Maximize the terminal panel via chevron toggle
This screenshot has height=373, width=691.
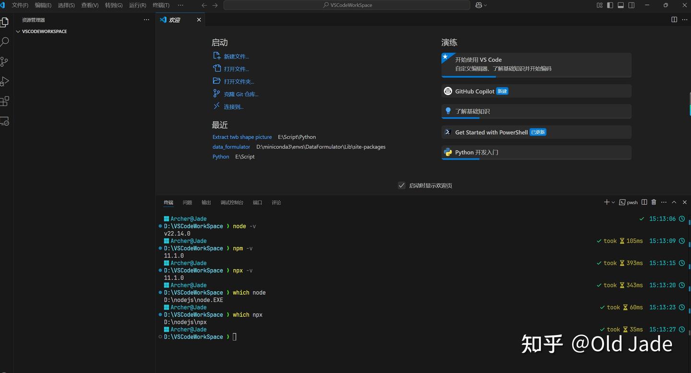point(674,202)
